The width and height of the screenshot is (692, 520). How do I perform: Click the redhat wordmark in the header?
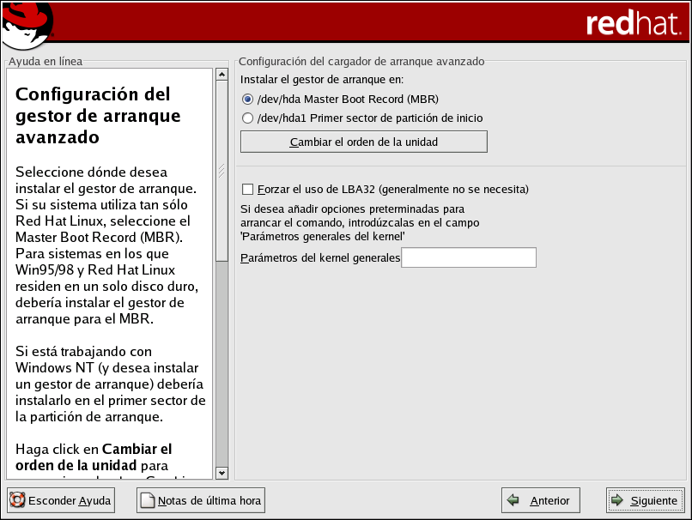coord(632,24)
